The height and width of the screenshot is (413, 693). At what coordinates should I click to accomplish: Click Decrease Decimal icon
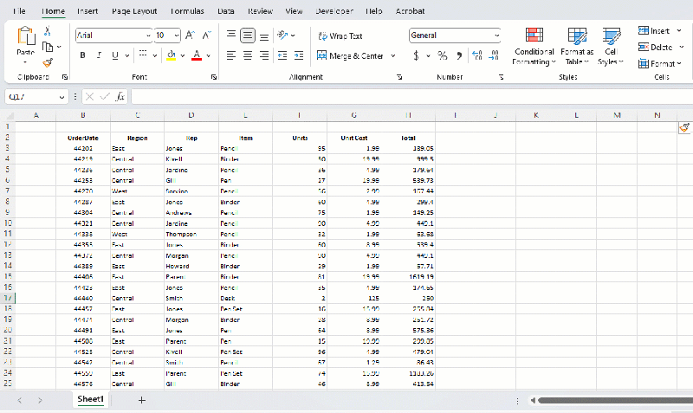pos(494,55)
